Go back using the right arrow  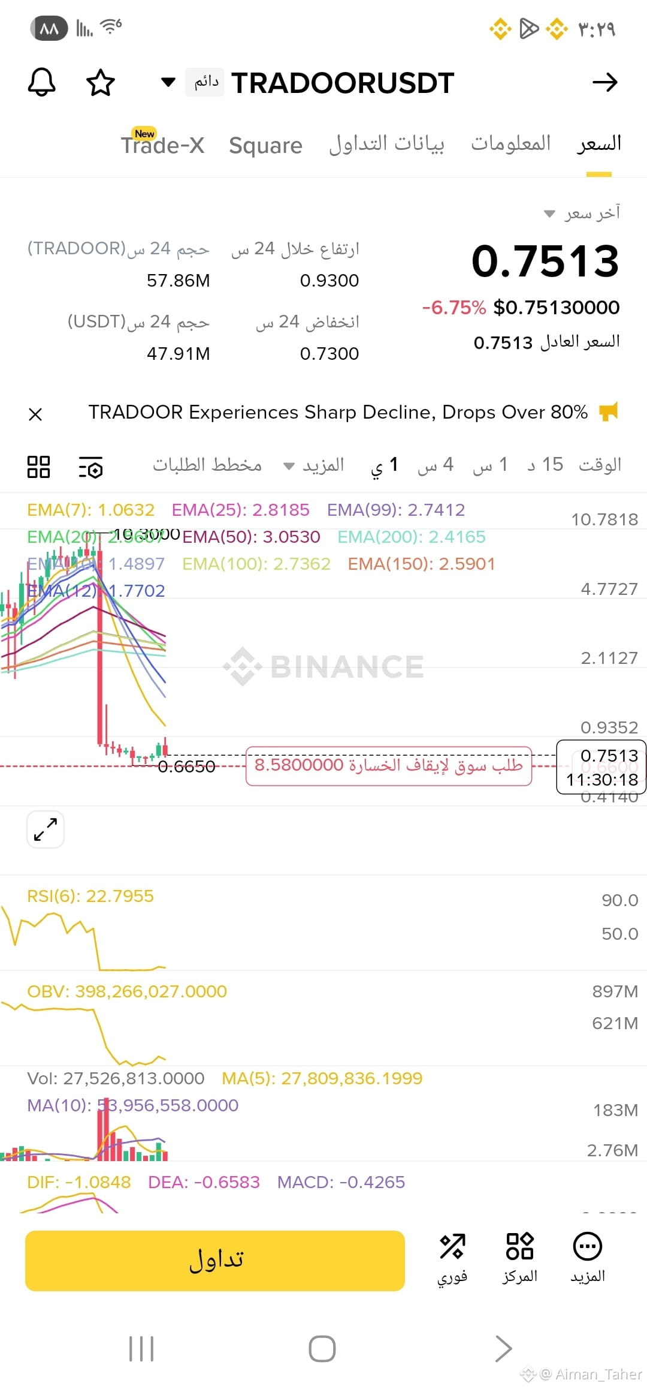pyautogui.click(x=604, y=82)
